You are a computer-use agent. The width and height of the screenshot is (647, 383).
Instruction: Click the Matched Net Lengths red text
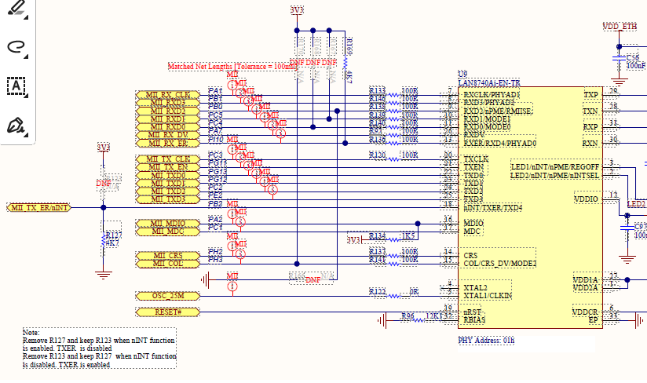coord(232,67)
